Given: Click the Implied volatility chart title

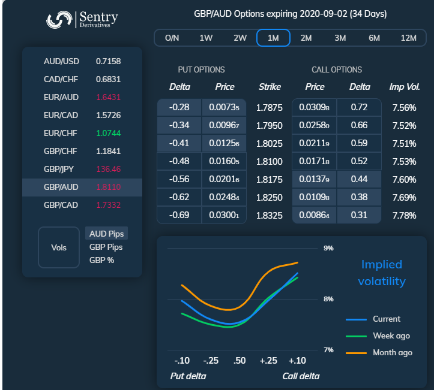Looking at the screenshot, I should pyautogui.click(x=382, y=273).
